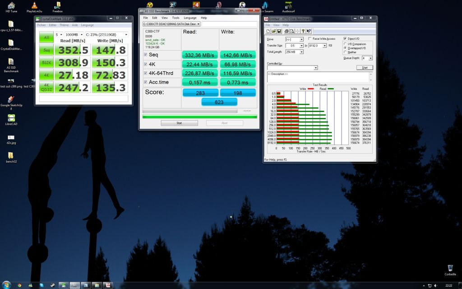
Task: Open the d2x.jpg file on the desktop
Action: pyautogui.click(x=11, y=139)
